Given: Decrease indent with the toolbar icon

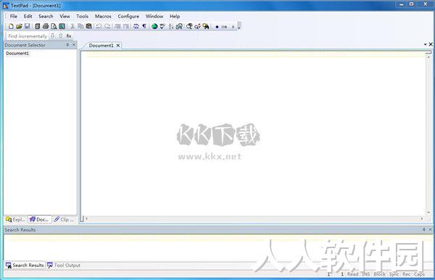Looking at the screenshot, I should pyautogui.click(x=117, y=26).
